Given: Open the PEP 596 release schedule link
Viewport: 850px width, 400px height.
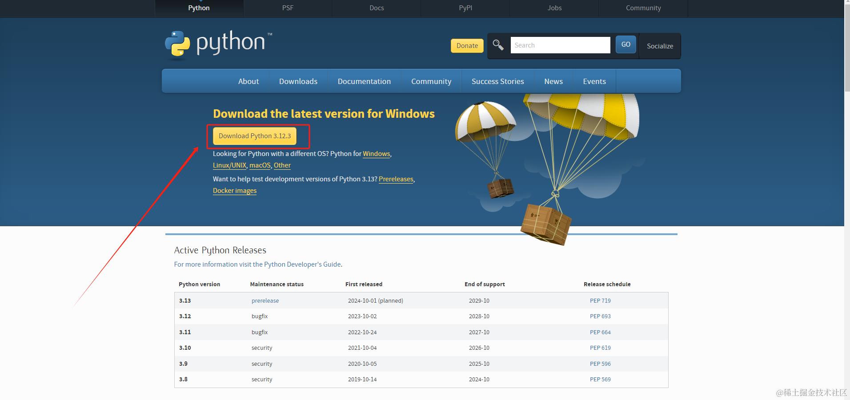Looking at the screenshot, I should coord(600,364).
